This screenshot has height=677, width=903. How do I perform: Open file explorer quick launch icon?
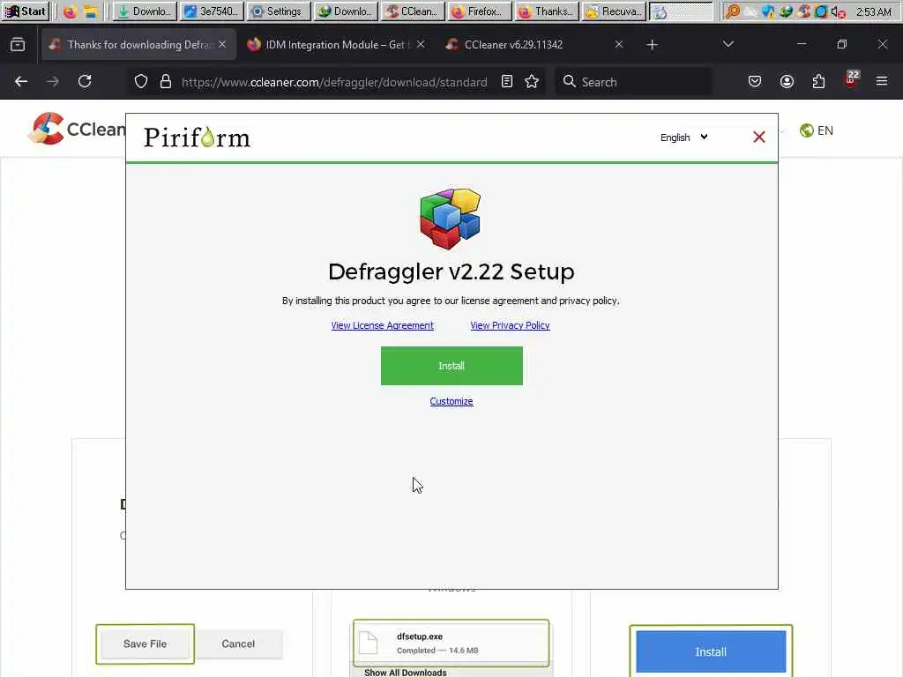91,11
